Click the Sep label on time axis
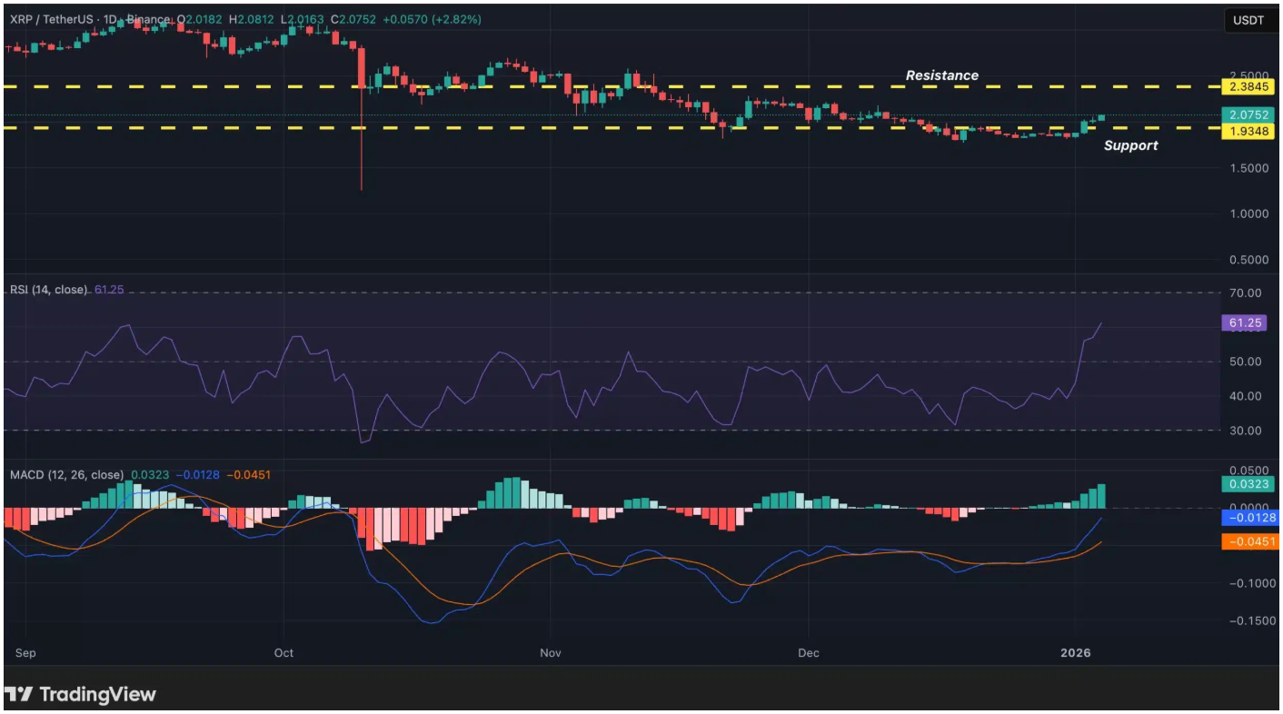This screenshot has height=714, width=1283. tap(26, 652)
